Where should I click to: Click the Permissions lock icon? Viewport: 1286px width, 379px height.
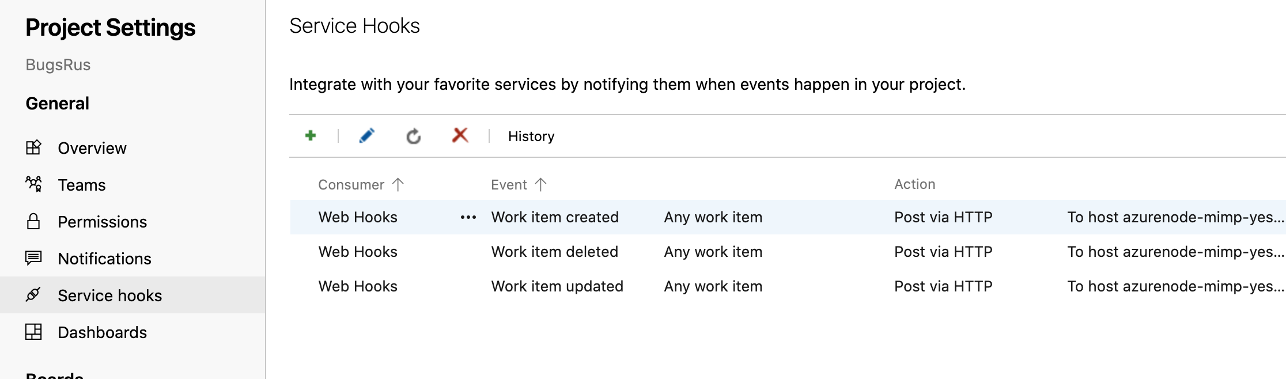point(33,221)
